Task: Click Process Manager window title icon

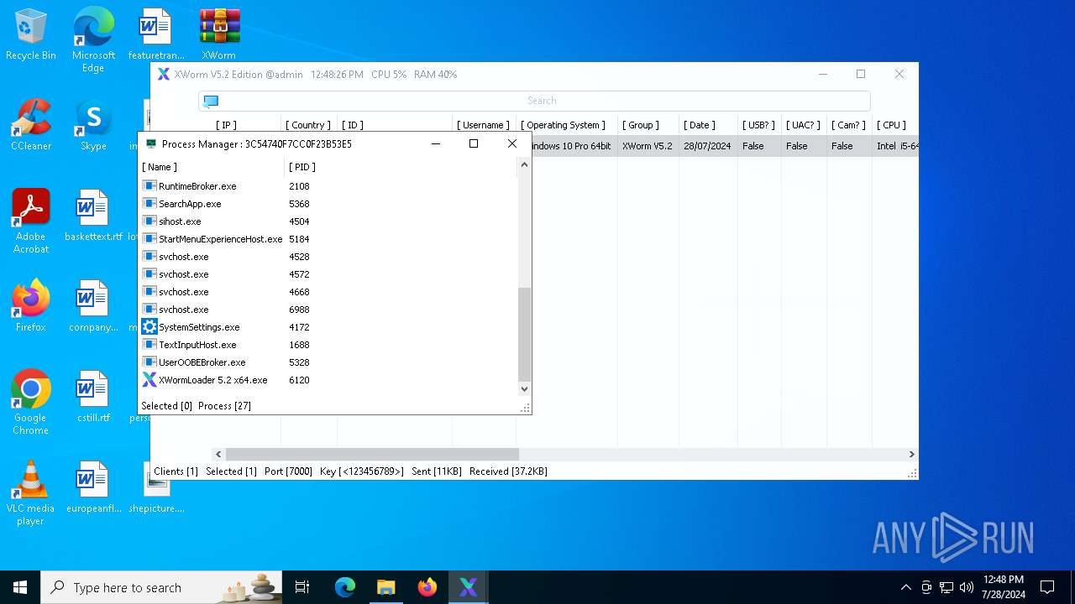Action: tap(151, 143)
